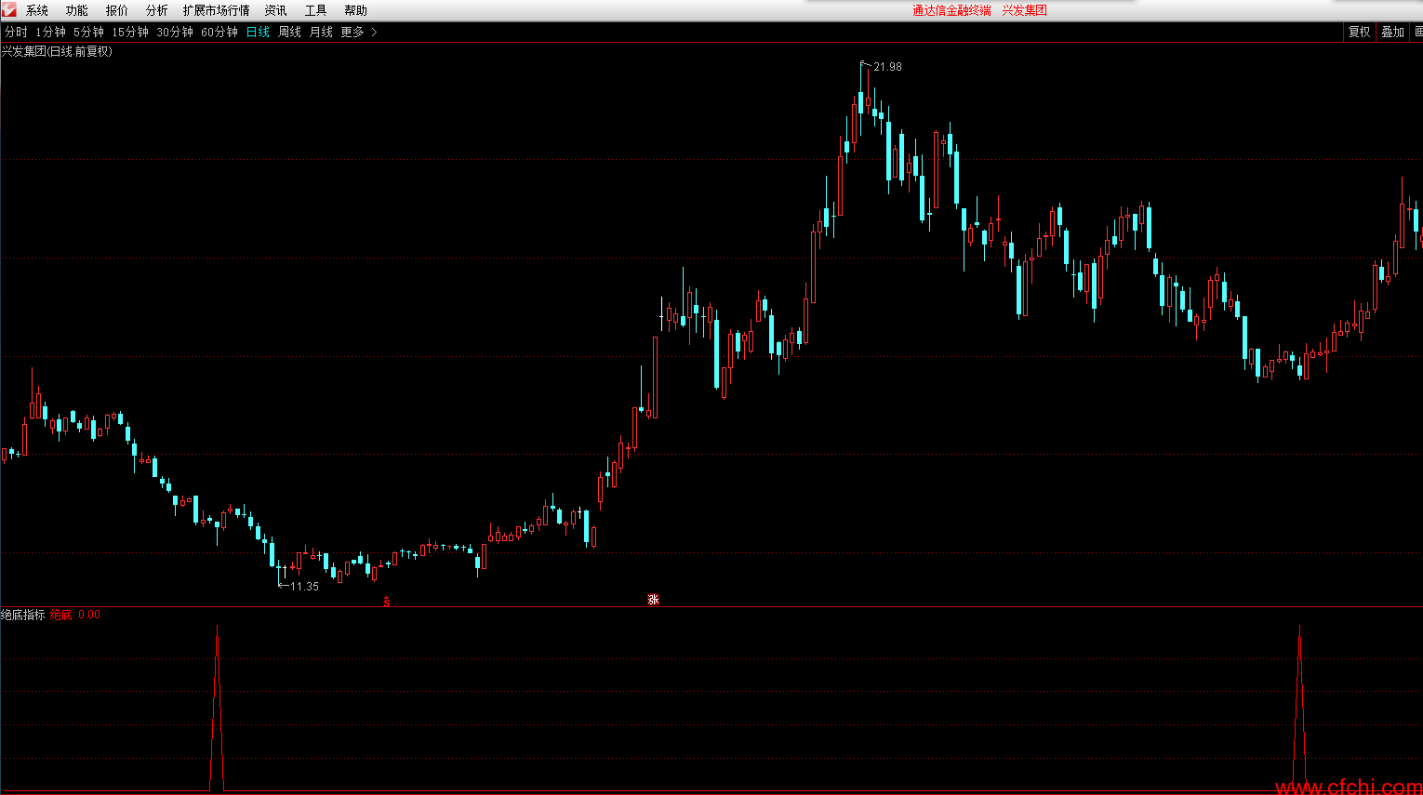The height and width of the screenshot is (795, 1423).
Task: Click the 21.98 high price label
Action: (x=887, y=67)
